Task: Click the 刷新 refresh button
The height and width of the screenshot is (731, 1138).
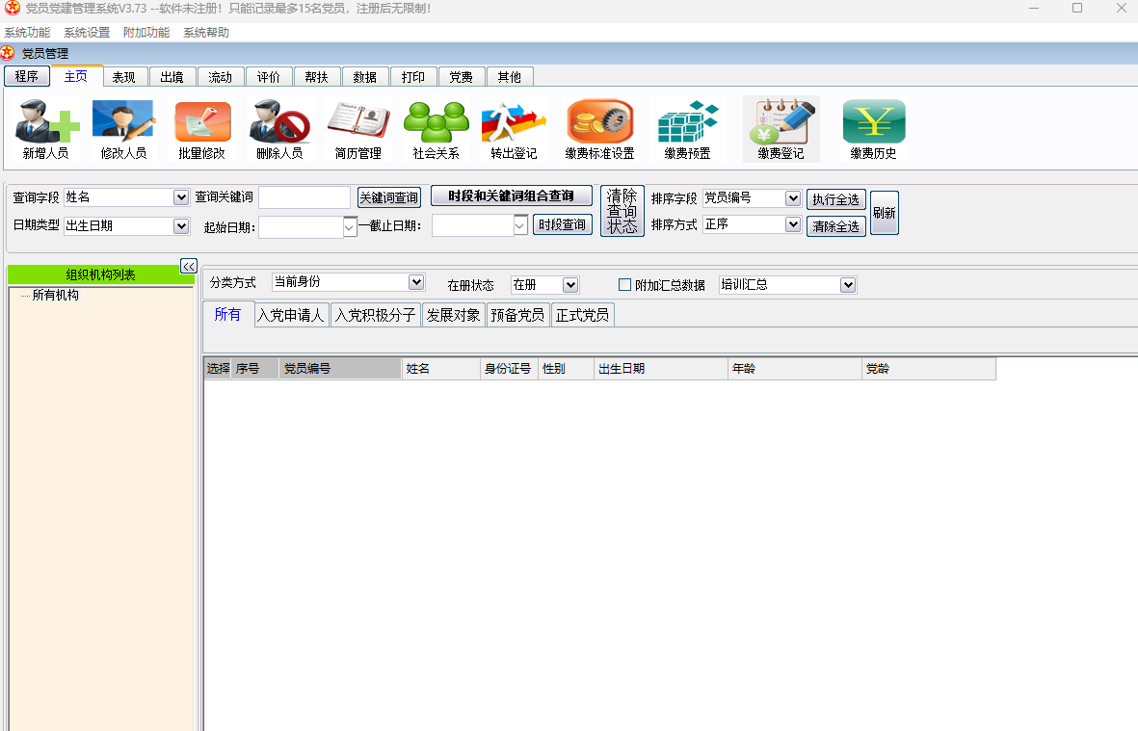Action: [x=884, y=213]
